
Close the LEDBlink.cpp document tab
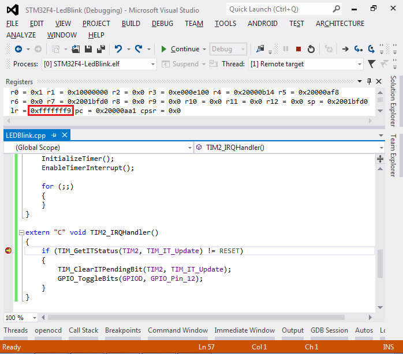65,135
